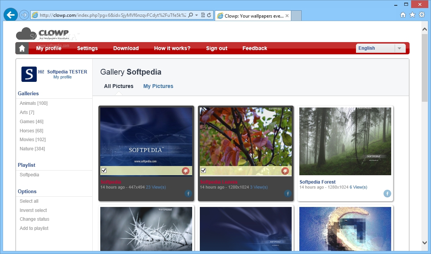Open the Movies [102] gallery
Image resolution: width=431 pixels, height=254 pixels.
pos(33,140)
